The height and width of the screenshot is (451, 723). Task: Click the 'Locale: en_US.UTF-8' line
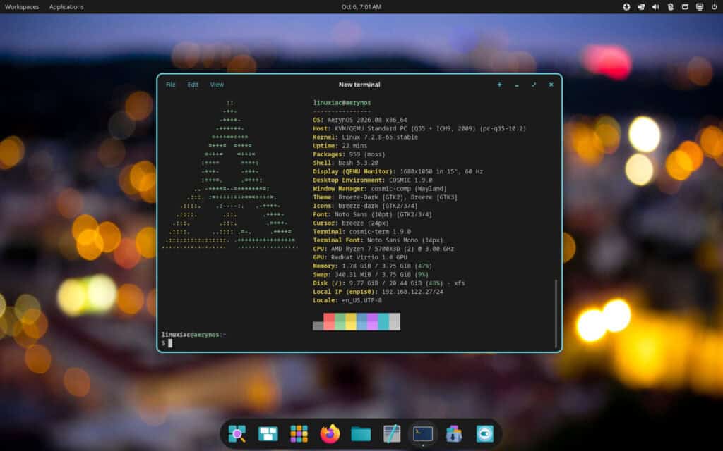click(x=347, y=300)
